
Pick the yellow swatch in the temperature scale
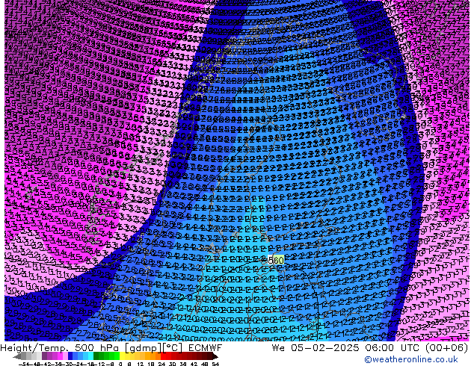pos(122,356)
